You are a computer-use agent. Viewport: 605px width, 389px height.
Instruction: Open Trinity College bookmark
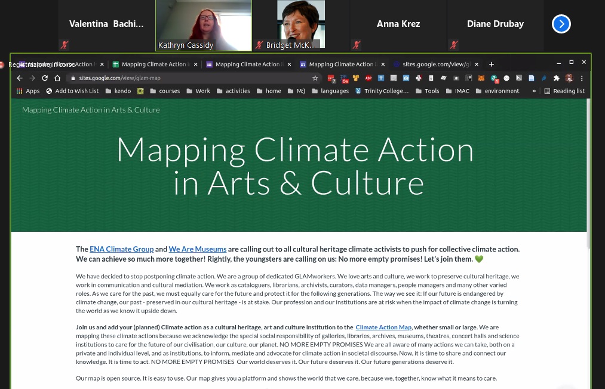382,91
